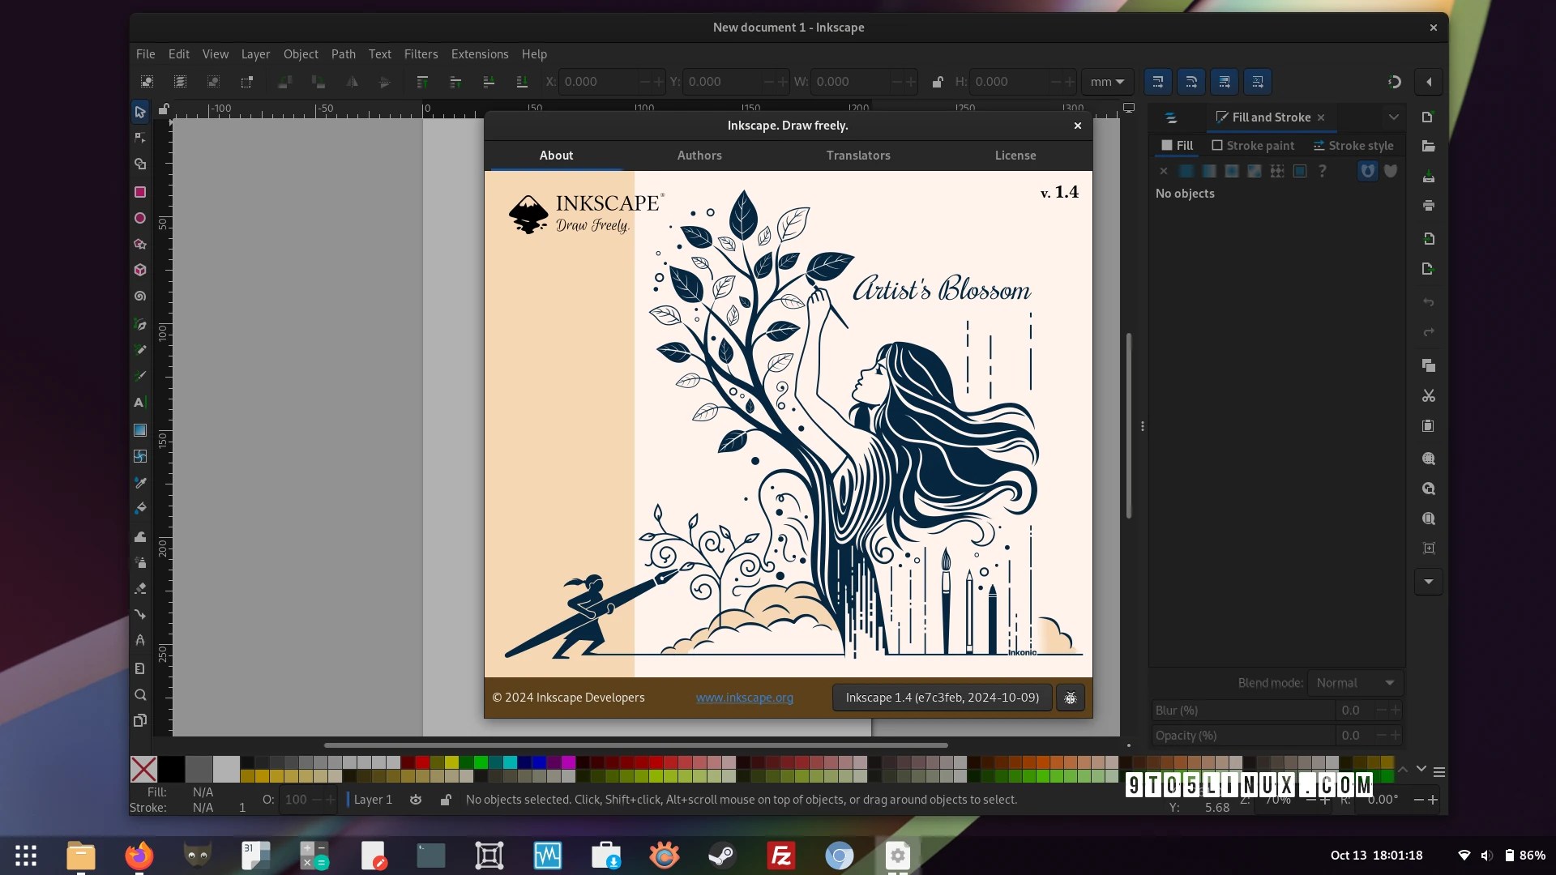Switch to the Authors tab
This screenshot has height=875, width=1556.
(x=699, y=156)
